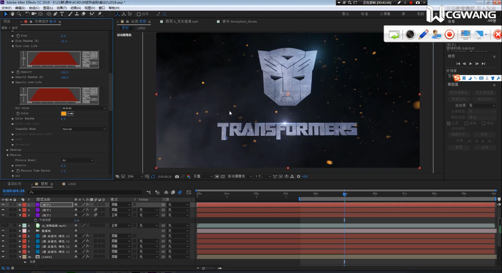Open the 完整 resolution dropdown
This screenshot has height=273, width=502.
pos(203,176)
